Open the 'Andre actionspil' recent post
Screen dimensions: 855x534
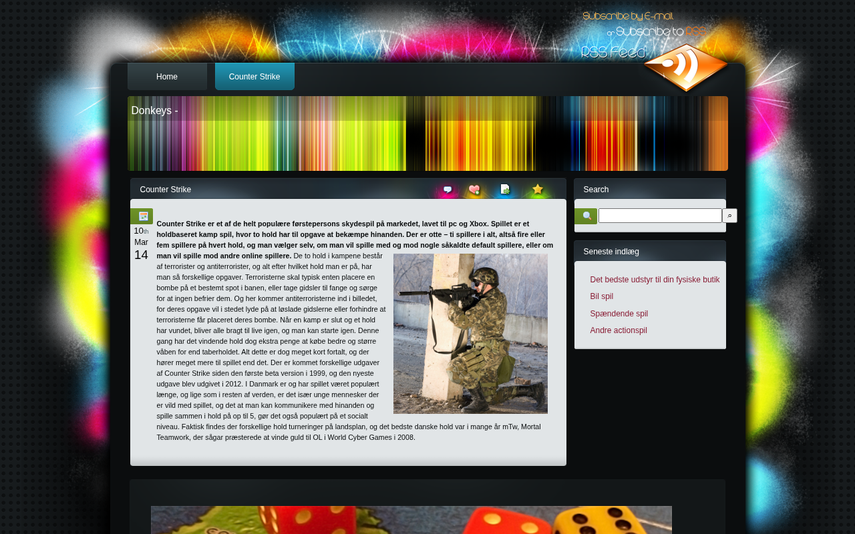click(618, 330)
